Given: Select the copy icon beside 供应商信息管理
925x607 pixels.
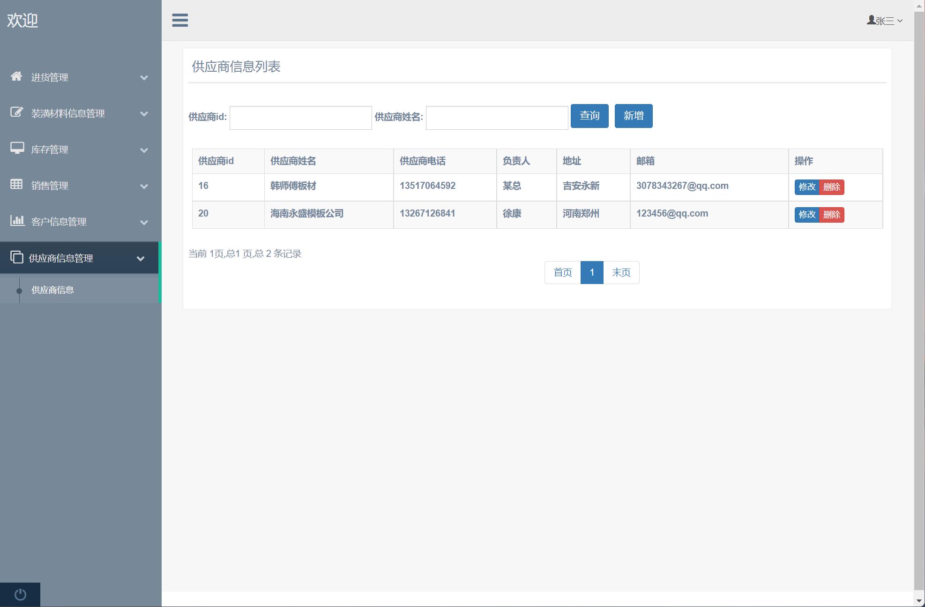Looking at the screenshot, I should click(17, 257).
